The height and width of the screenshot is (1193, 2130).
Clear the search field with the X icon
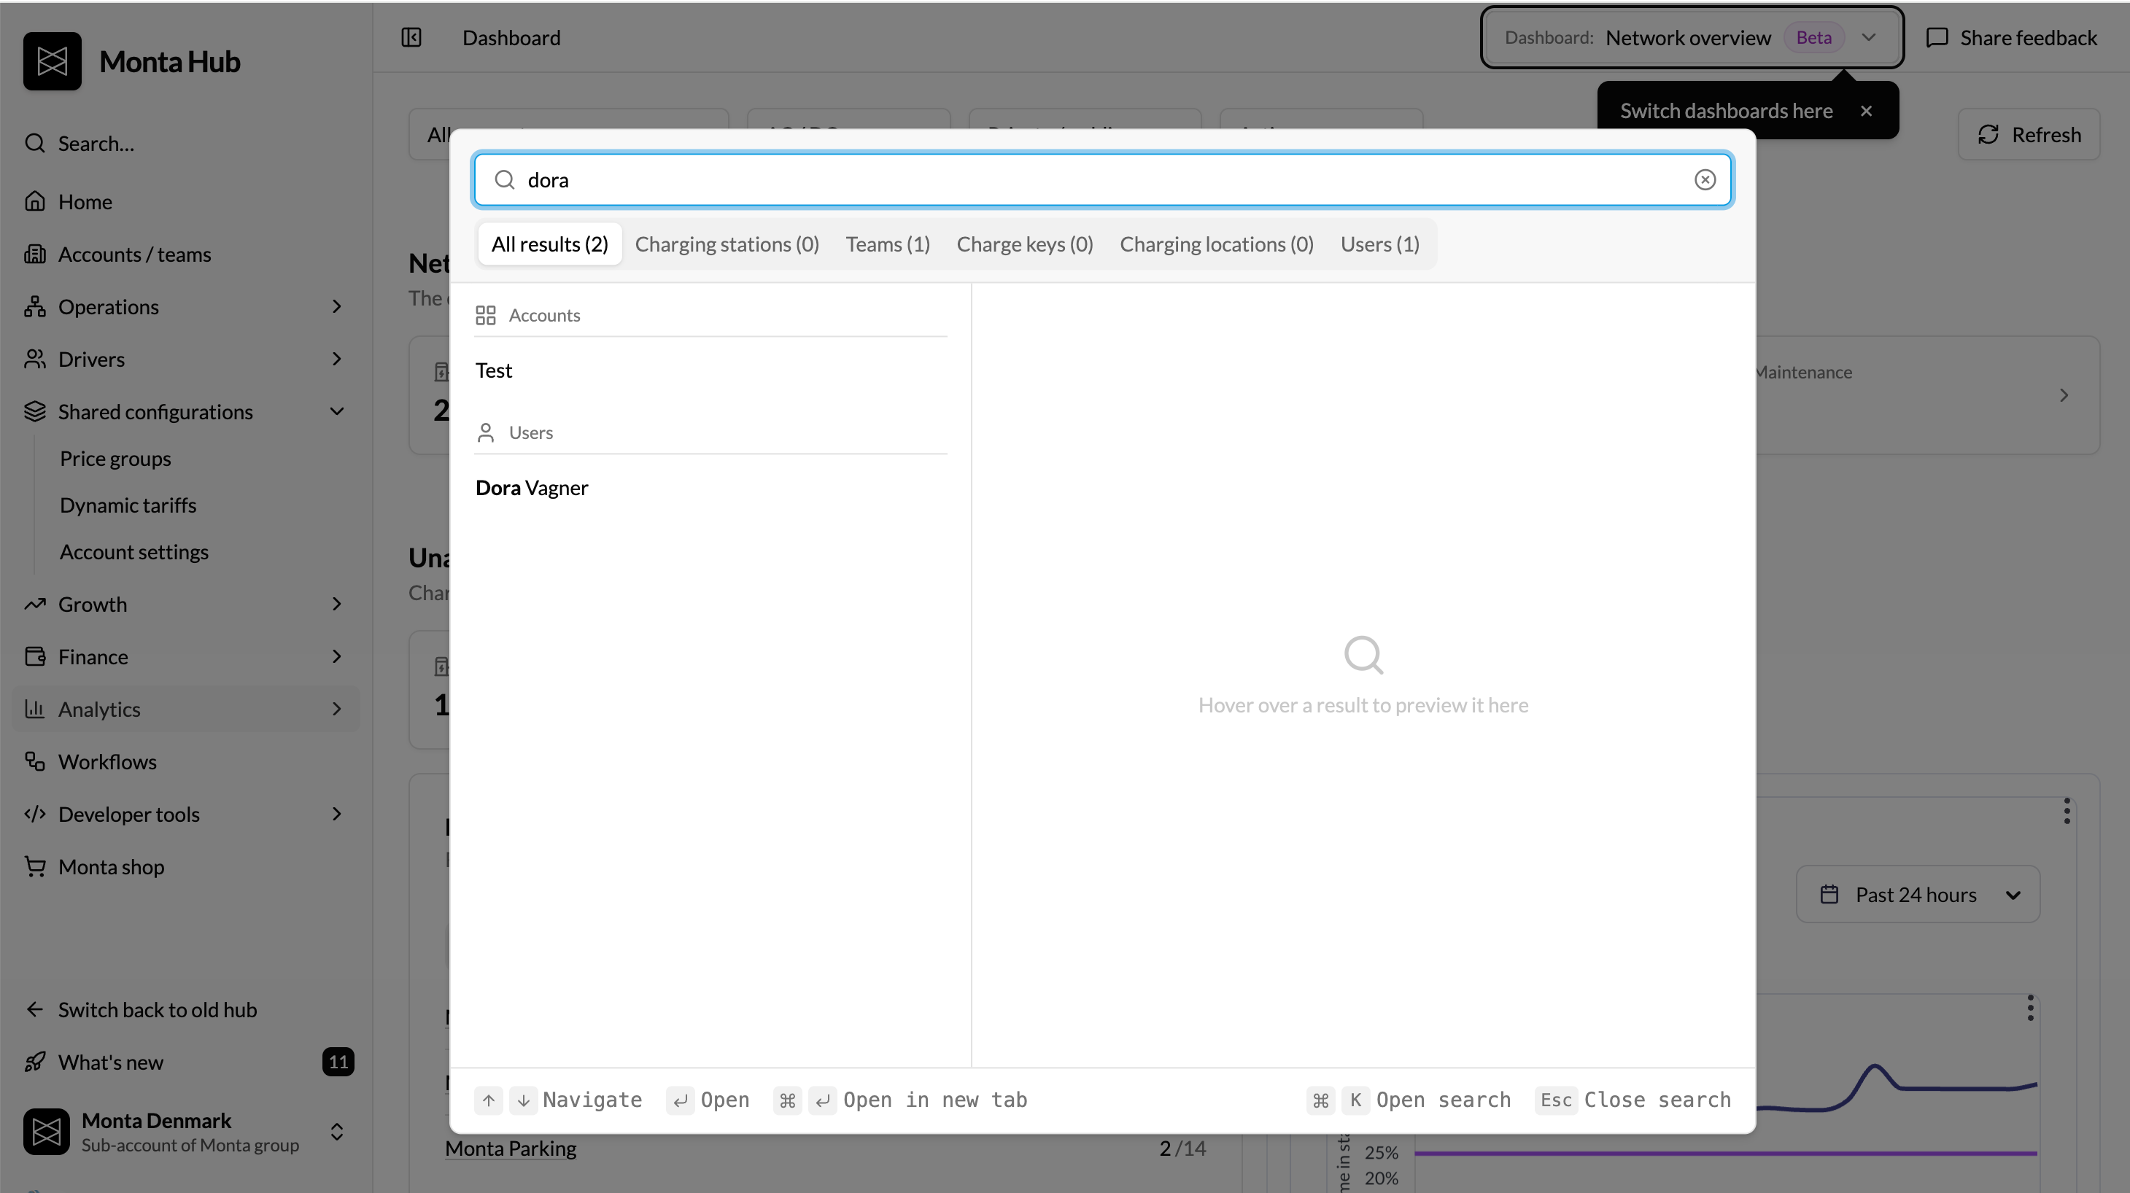[1704, 179]
